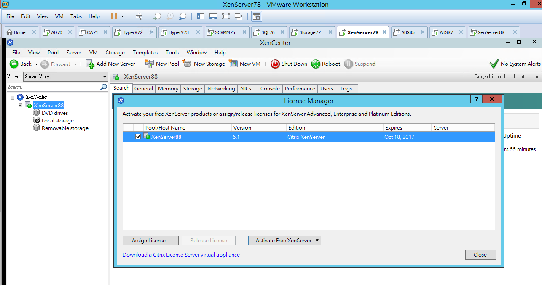Click the Oct 18, 2017 expiry cell
Screen dimensions: 542x286
point(399,137)
